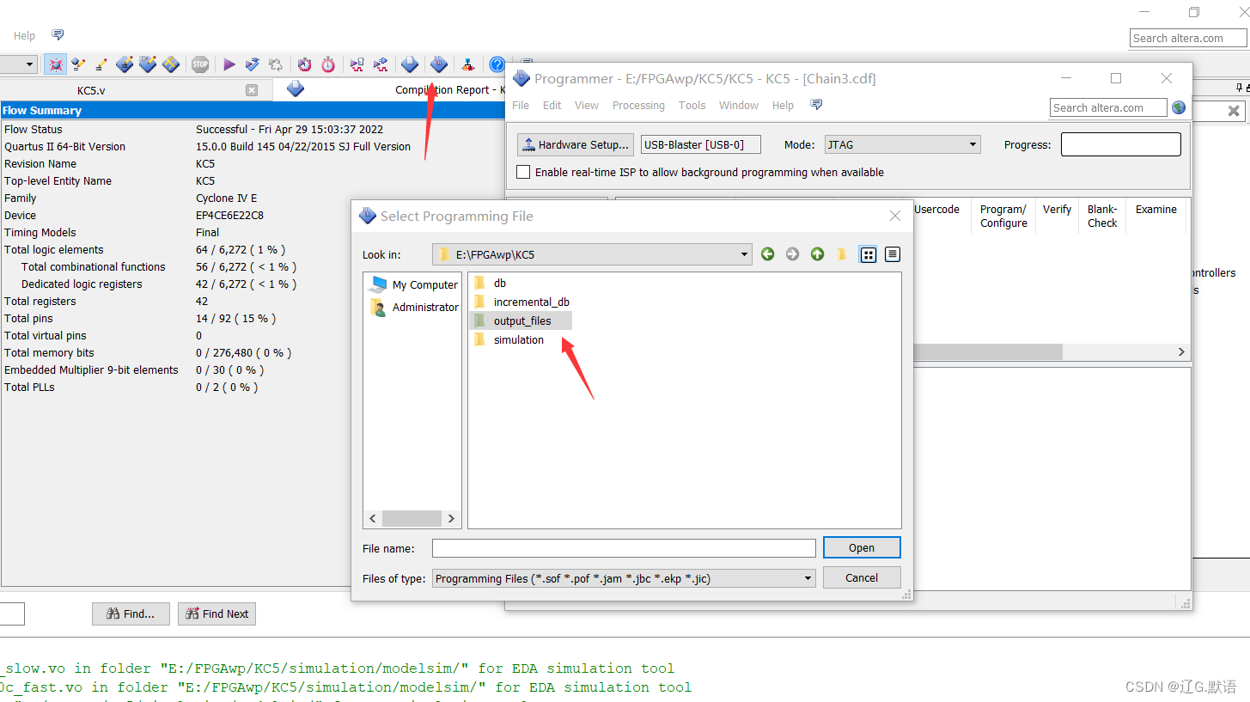Click the pencil edit icon in Quartus toolbar
The width and height of the screenshot is (1250, 702).
pos(101,64)
